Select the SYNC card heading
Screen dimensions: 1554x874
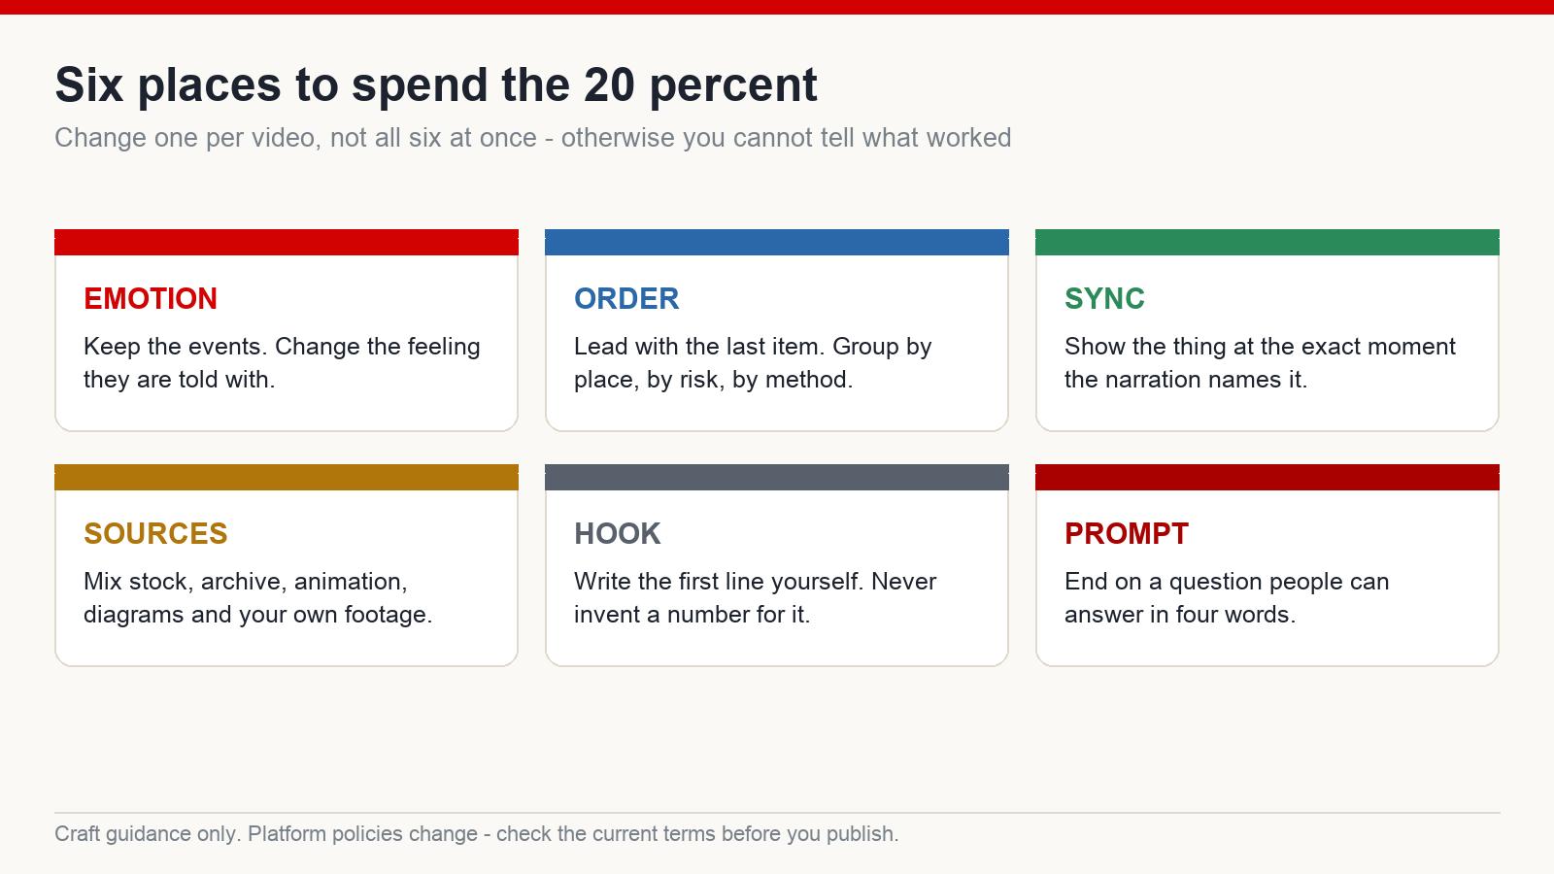[x=1104, y=298]
